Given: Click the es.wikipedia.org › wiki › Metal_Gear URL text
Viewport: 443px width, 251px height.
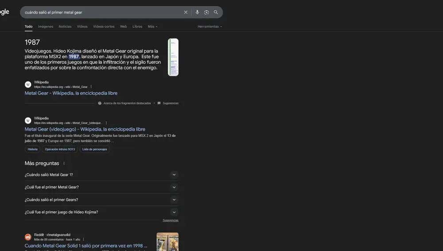Looking at the screenshot, I should click(x=61, y=87).
